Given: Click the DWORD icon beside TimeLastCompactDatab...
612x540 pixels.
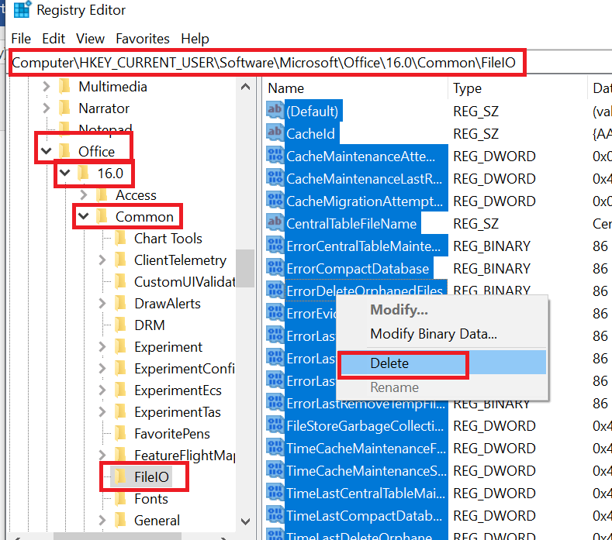Looking at the screenshot, I should pos(275,514).
